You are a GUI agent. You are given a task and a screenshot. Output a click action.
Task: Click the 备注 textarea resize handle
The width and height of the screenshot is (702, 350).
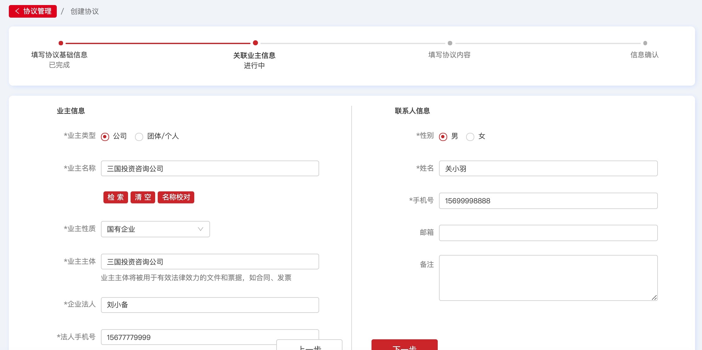click(654, 298)
